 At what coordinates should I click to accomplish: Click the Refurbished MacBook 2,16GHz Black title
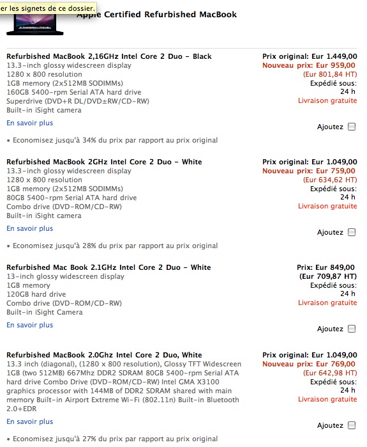[109, 56]
